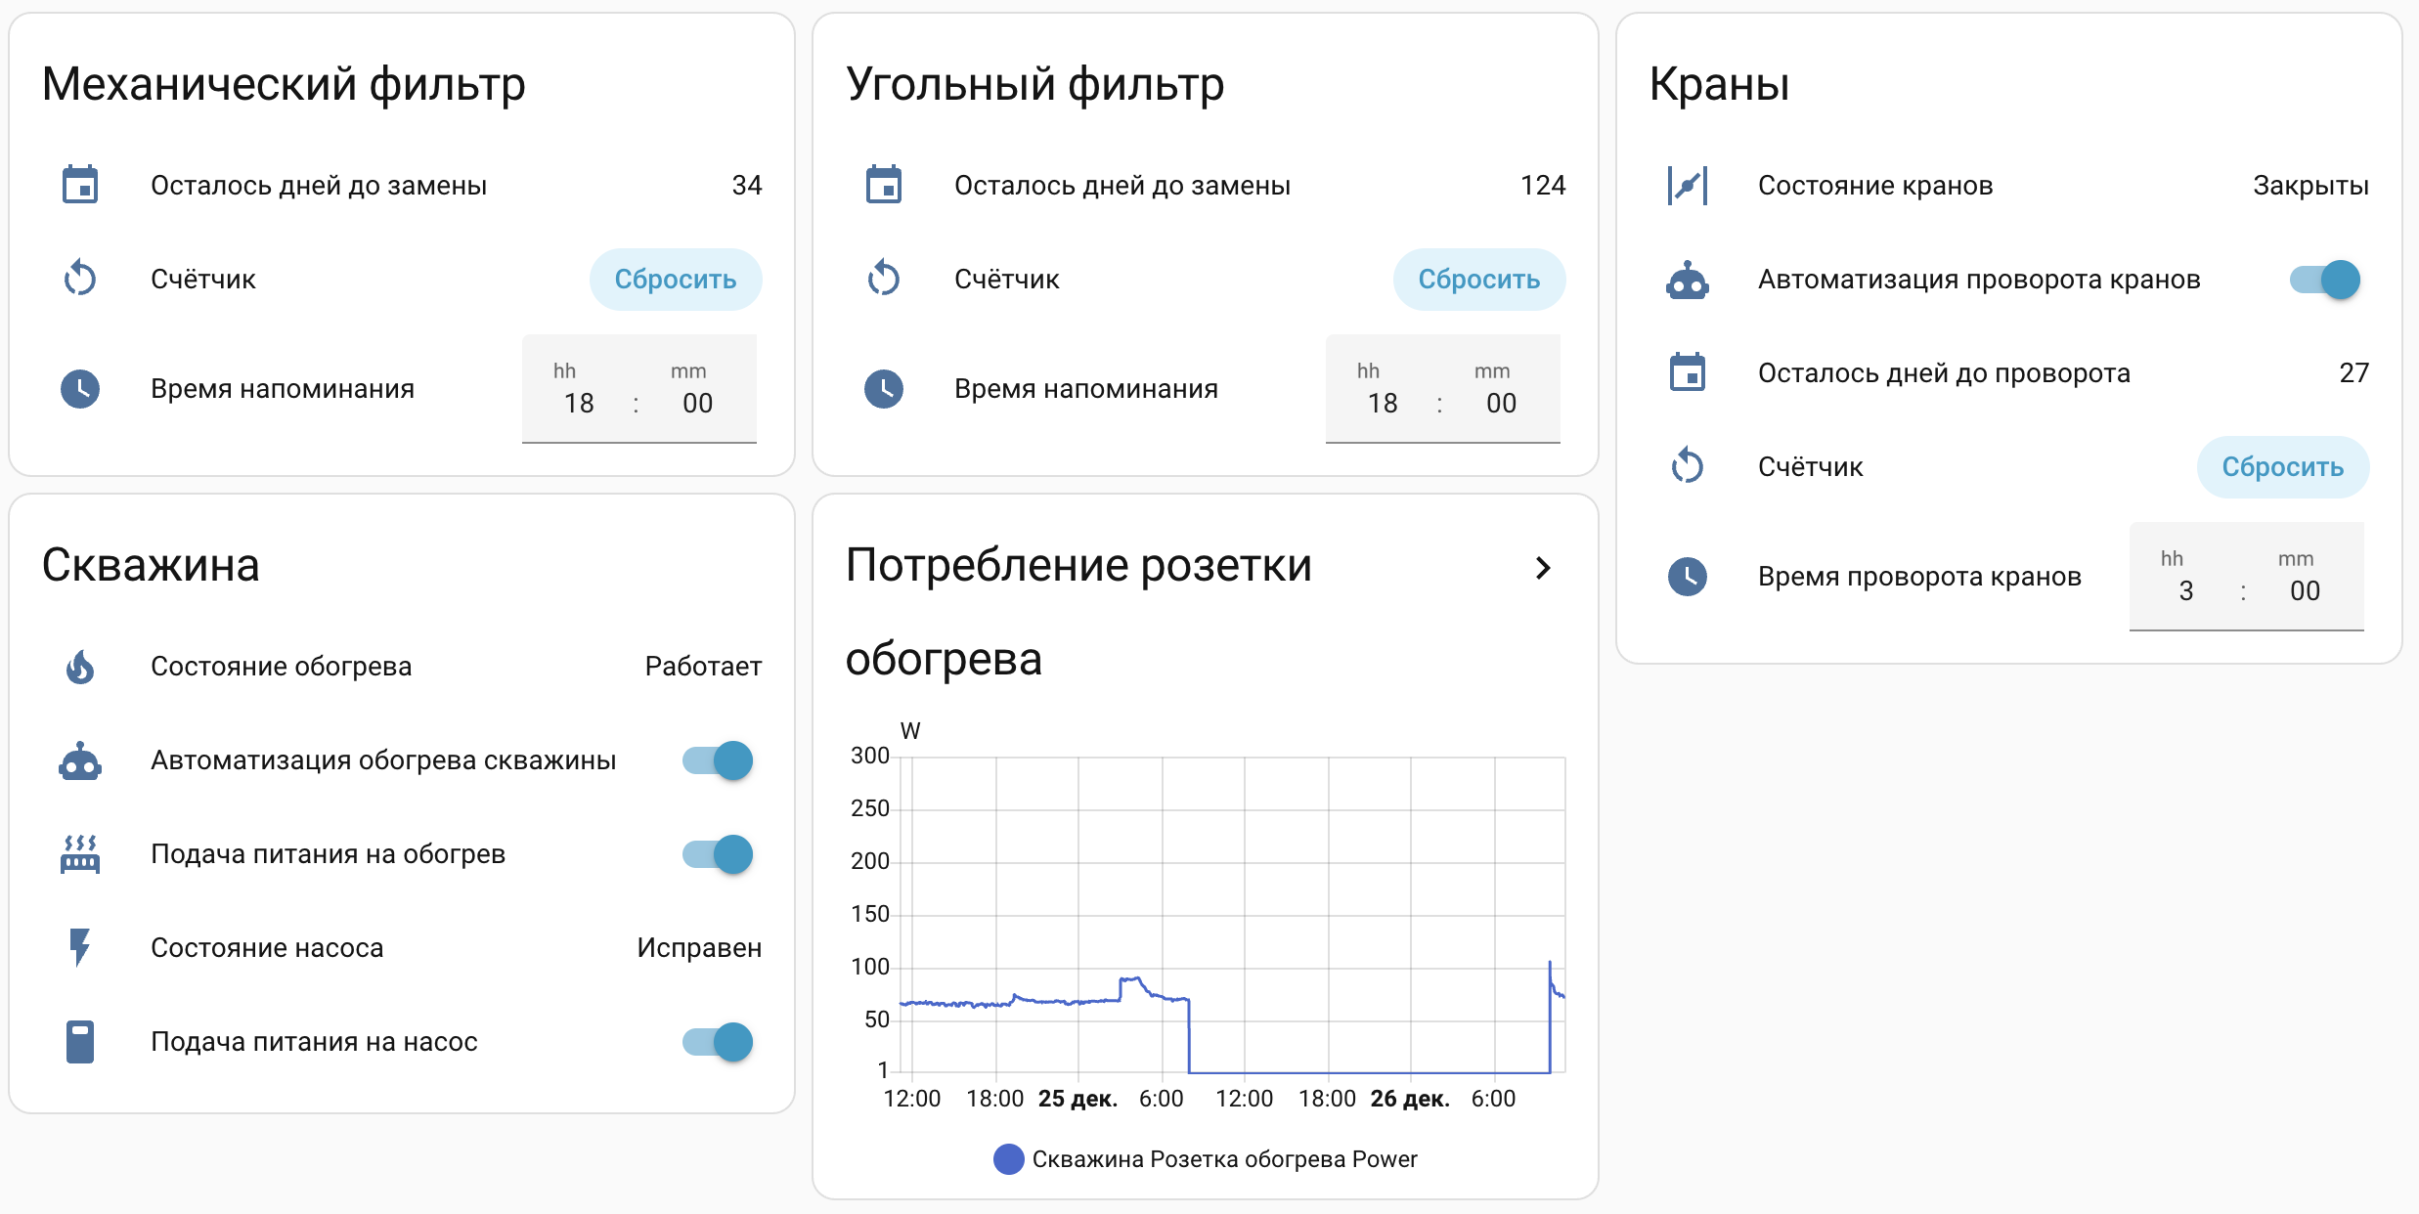Click the battery icon beside Подача питания на насос
Viewport: 2419px width, 1214px height.
(x=82, y=1040)
